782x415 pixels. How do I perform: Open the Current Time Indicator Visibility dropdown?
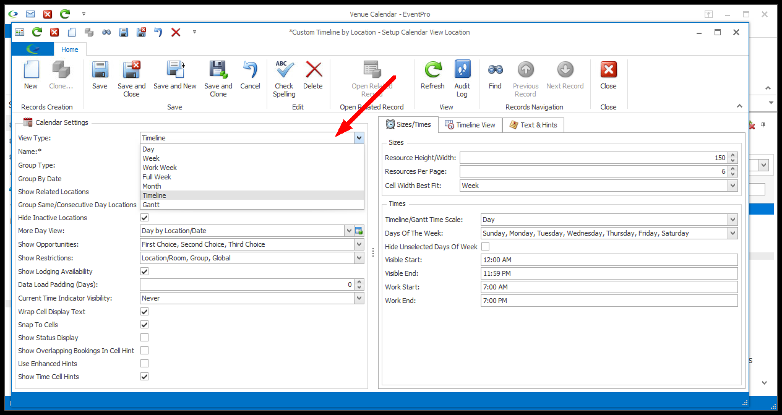click(x=359, y=298)
